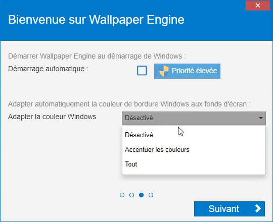Click the small dropdown arrow beside Désactivé
273x222 pixels.
pyautogui.click(x=260, y=118)
